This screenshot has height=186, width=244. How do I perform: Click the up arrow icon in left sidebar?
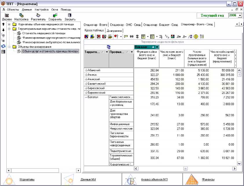(3, 24)
